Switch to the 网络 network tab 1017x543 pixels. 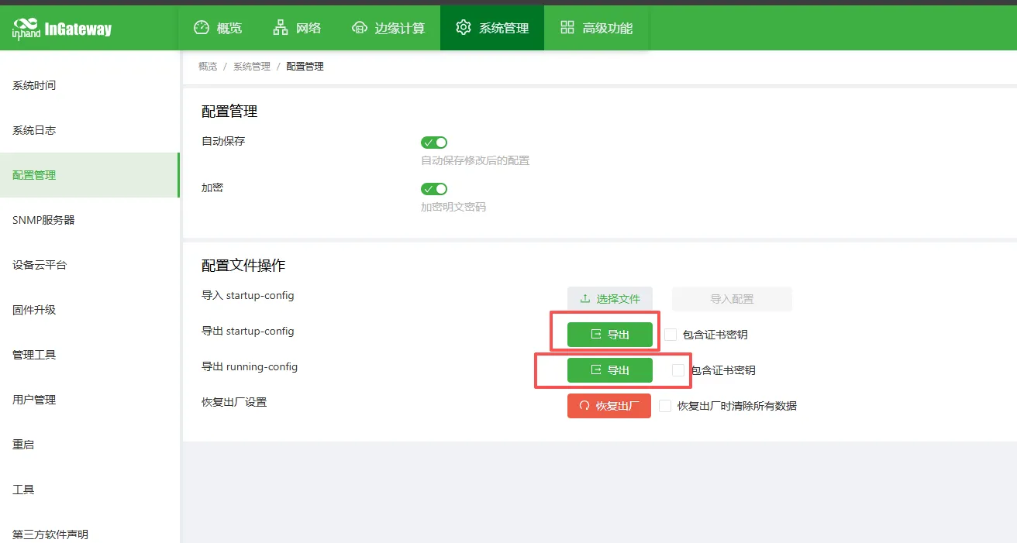(x=297, y=28)
